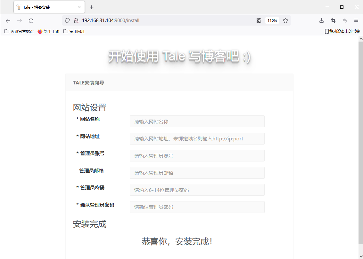
Task: Click the screenshot crop icon
Action: point(333,20)
